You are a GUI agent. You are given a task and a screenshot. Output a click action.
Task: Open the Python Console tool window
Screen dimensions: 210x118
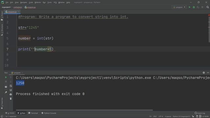(x=49, y=113)
